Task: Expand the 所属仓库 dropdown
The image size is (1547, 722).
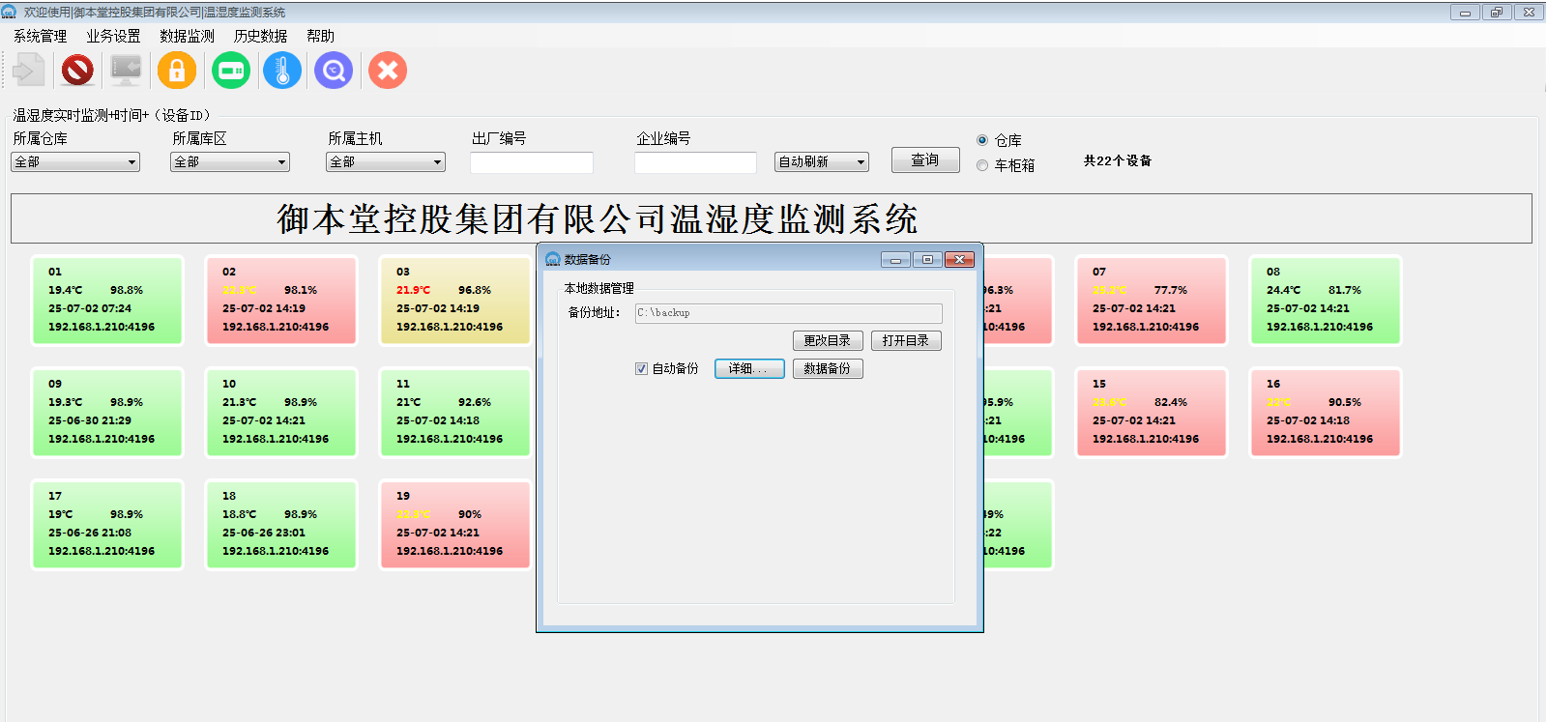Action: pos(75,162)
